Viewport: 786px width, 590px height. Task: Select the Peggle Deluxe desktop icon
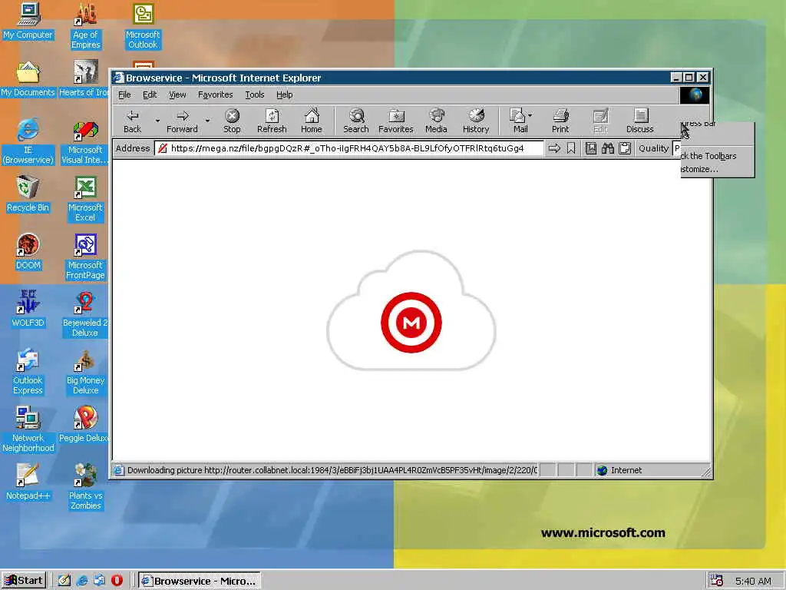coord(84,424)
